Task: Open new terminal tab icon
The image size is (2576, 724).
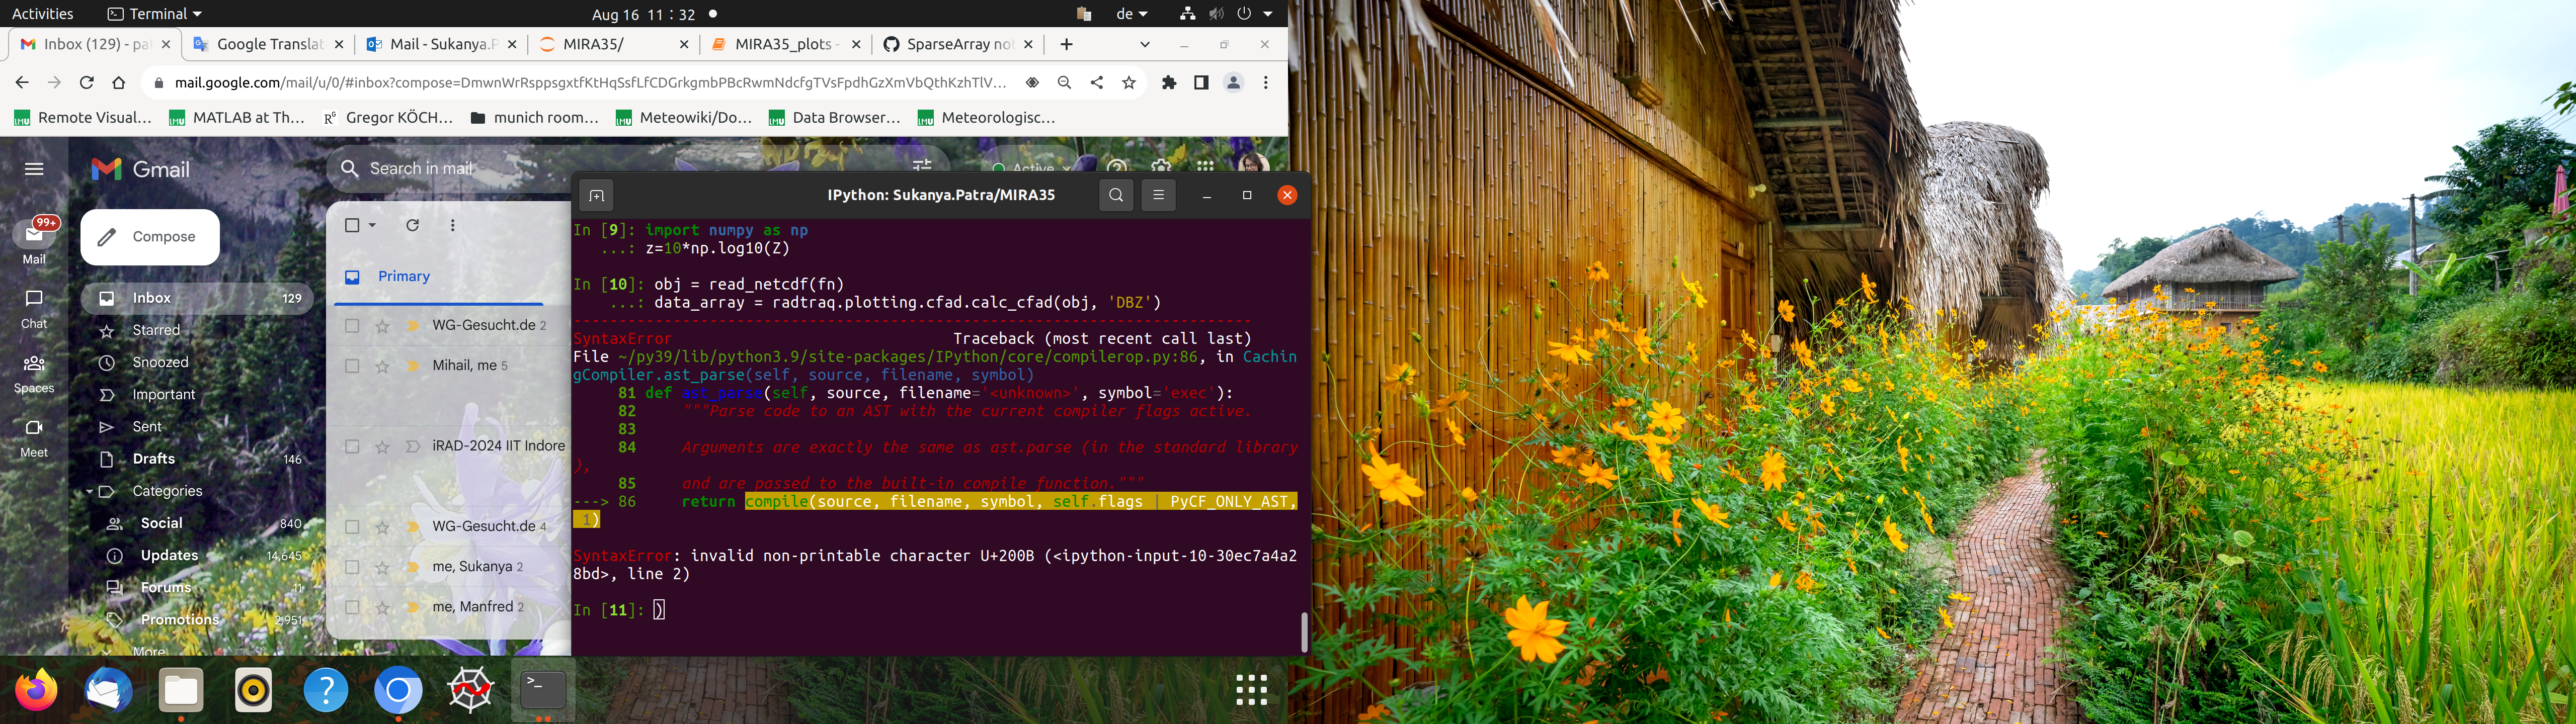Action: 596,195
